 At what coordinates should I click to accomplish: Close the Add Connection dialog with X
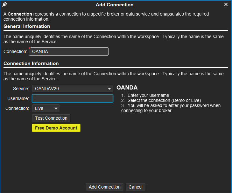(226, 4)
